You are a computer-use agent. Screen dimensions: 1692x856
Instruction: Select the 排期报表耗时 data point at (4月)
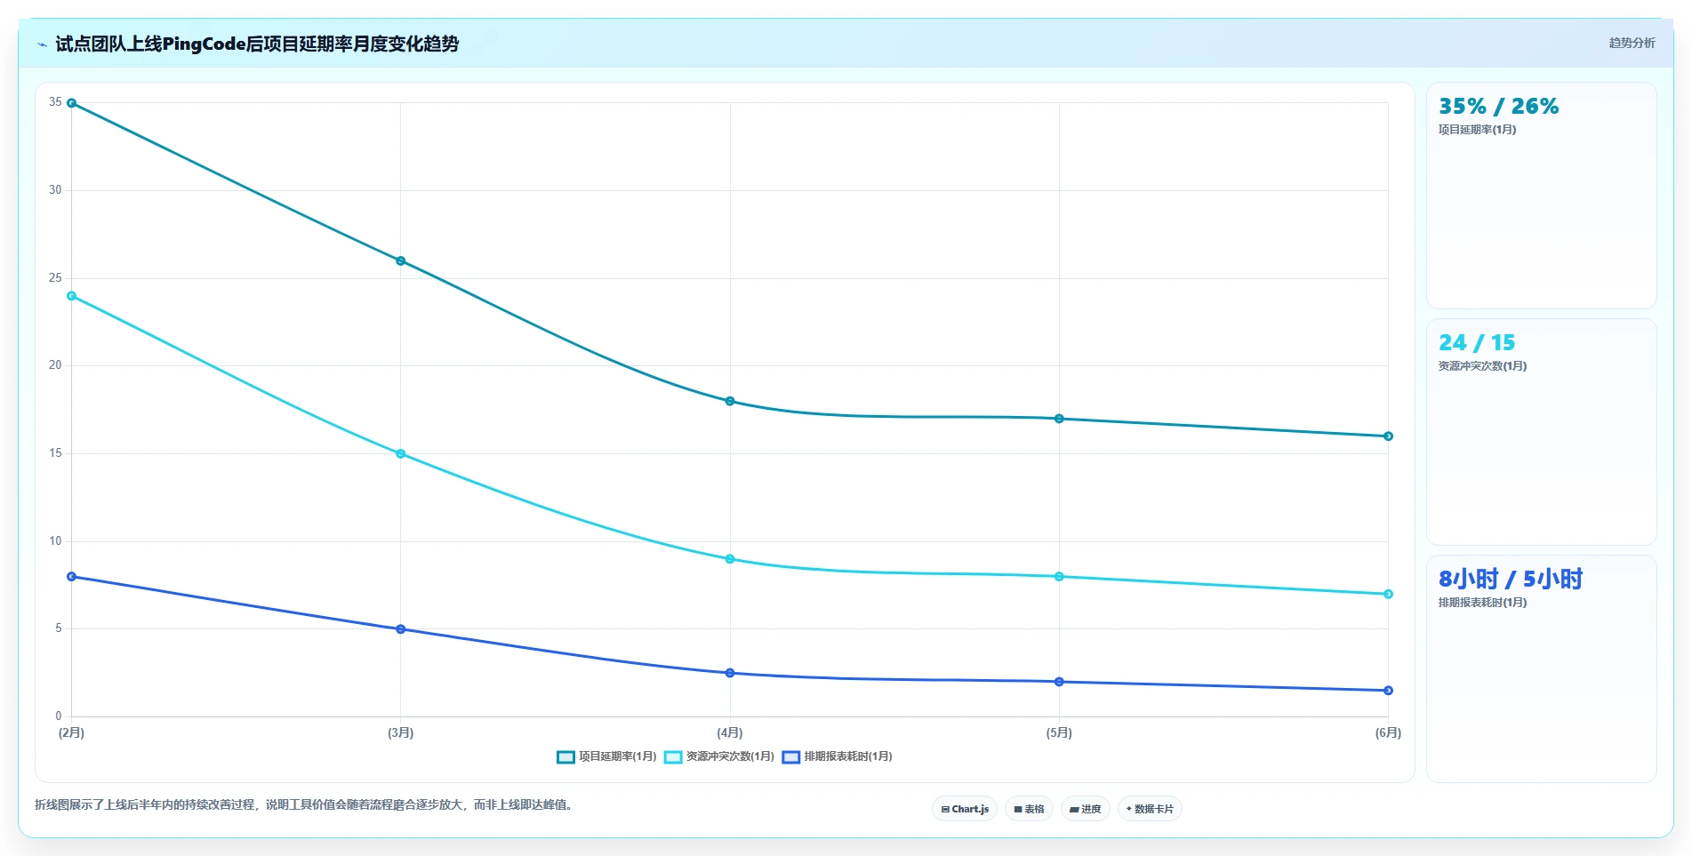click(x=730, y=673)
